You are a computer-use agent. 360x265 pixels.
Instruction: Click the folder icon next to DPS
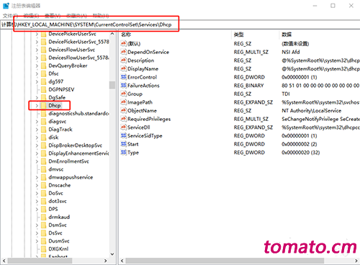[x=43, y=209]
